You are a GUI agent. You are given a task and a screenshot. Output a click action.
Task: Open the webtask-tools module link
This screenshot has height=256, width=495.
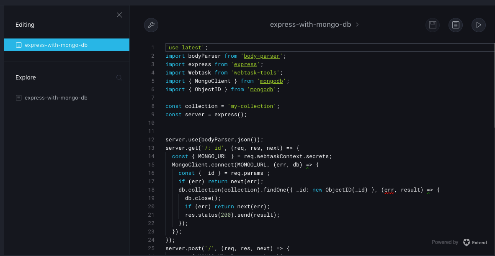tap(255, 72)
